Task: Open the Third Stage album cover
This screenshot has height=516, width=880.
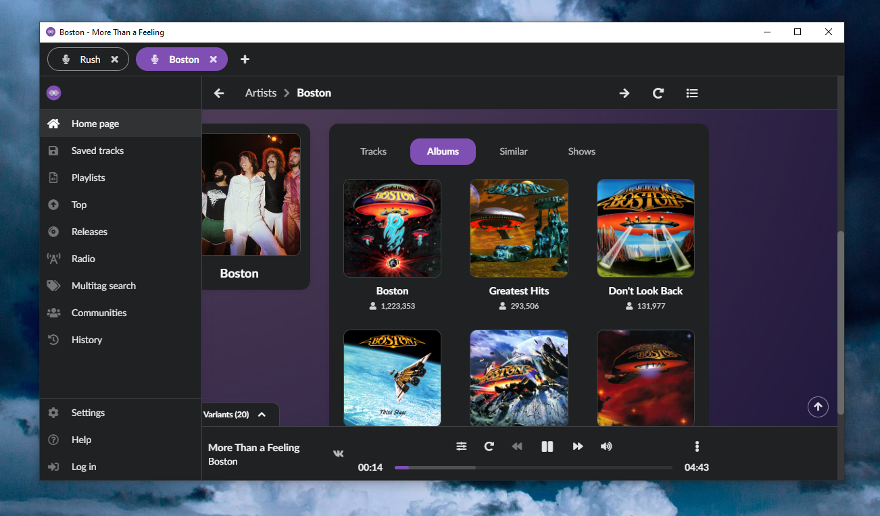Action: pyautogui.click(x=392, y=378)
